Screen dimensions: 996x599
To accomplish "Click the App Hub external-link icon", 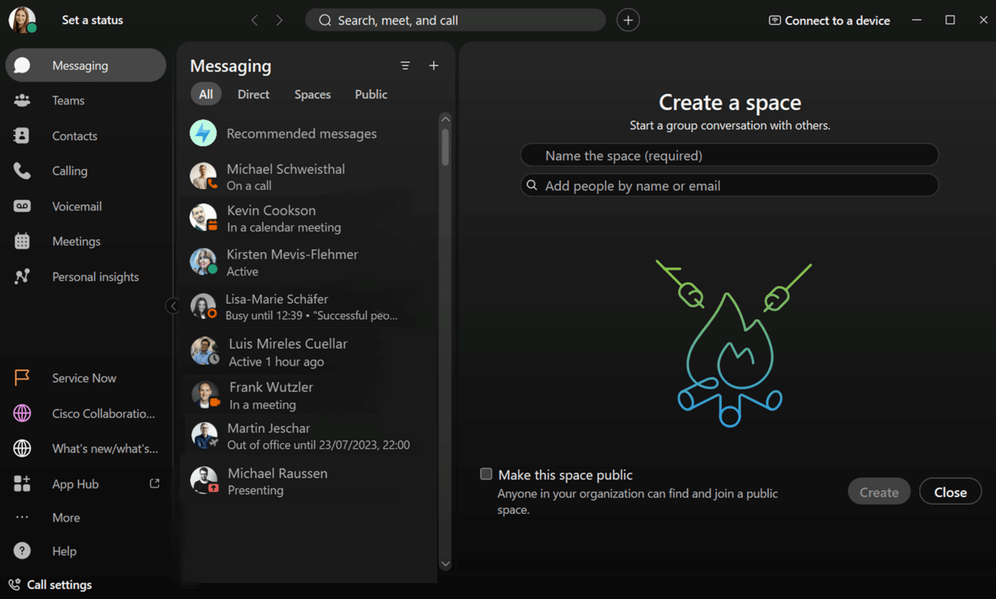I will pyautogui.click(x=155, y=483).
